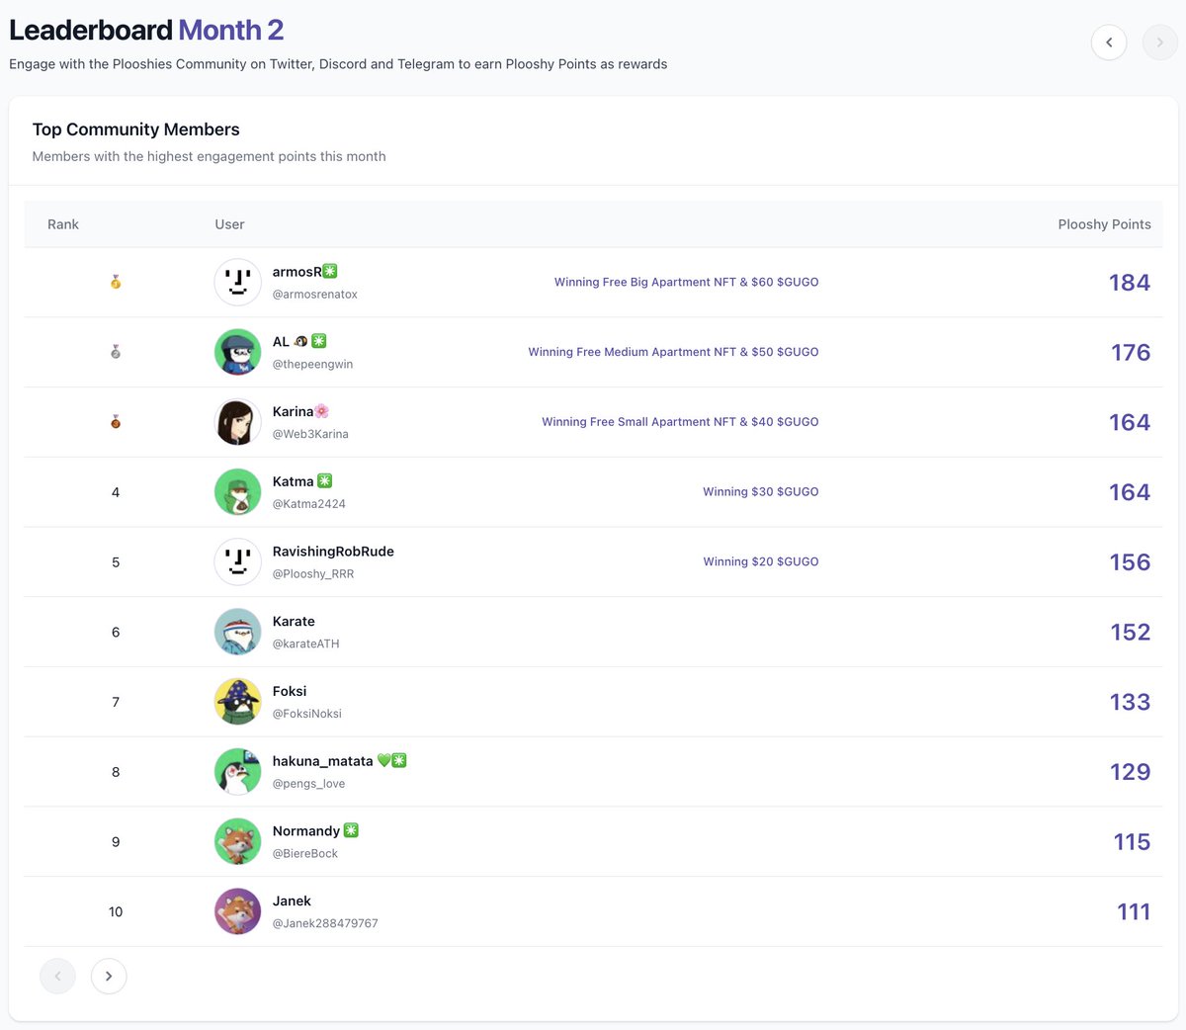Screen dimensions: 1186x1030
Task: Click the small emoji after AL's name
Action: (301, 341)
